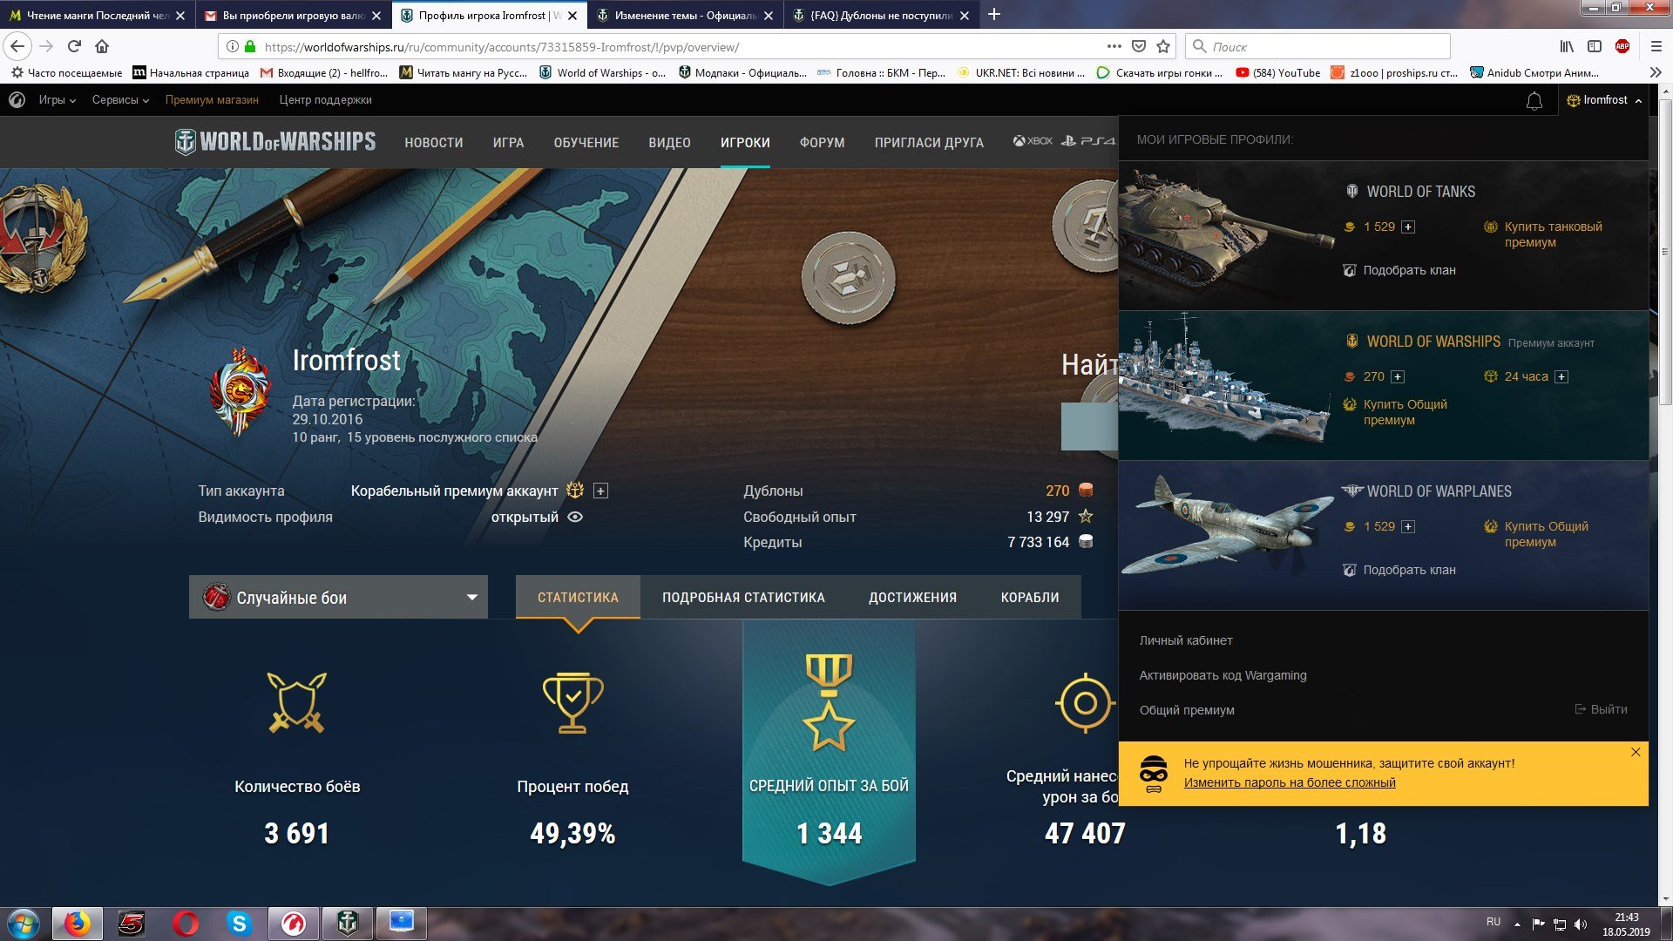
Task: Open the ОБУЧЕНИЕ menu item
Action: click(x=586, y=143)
